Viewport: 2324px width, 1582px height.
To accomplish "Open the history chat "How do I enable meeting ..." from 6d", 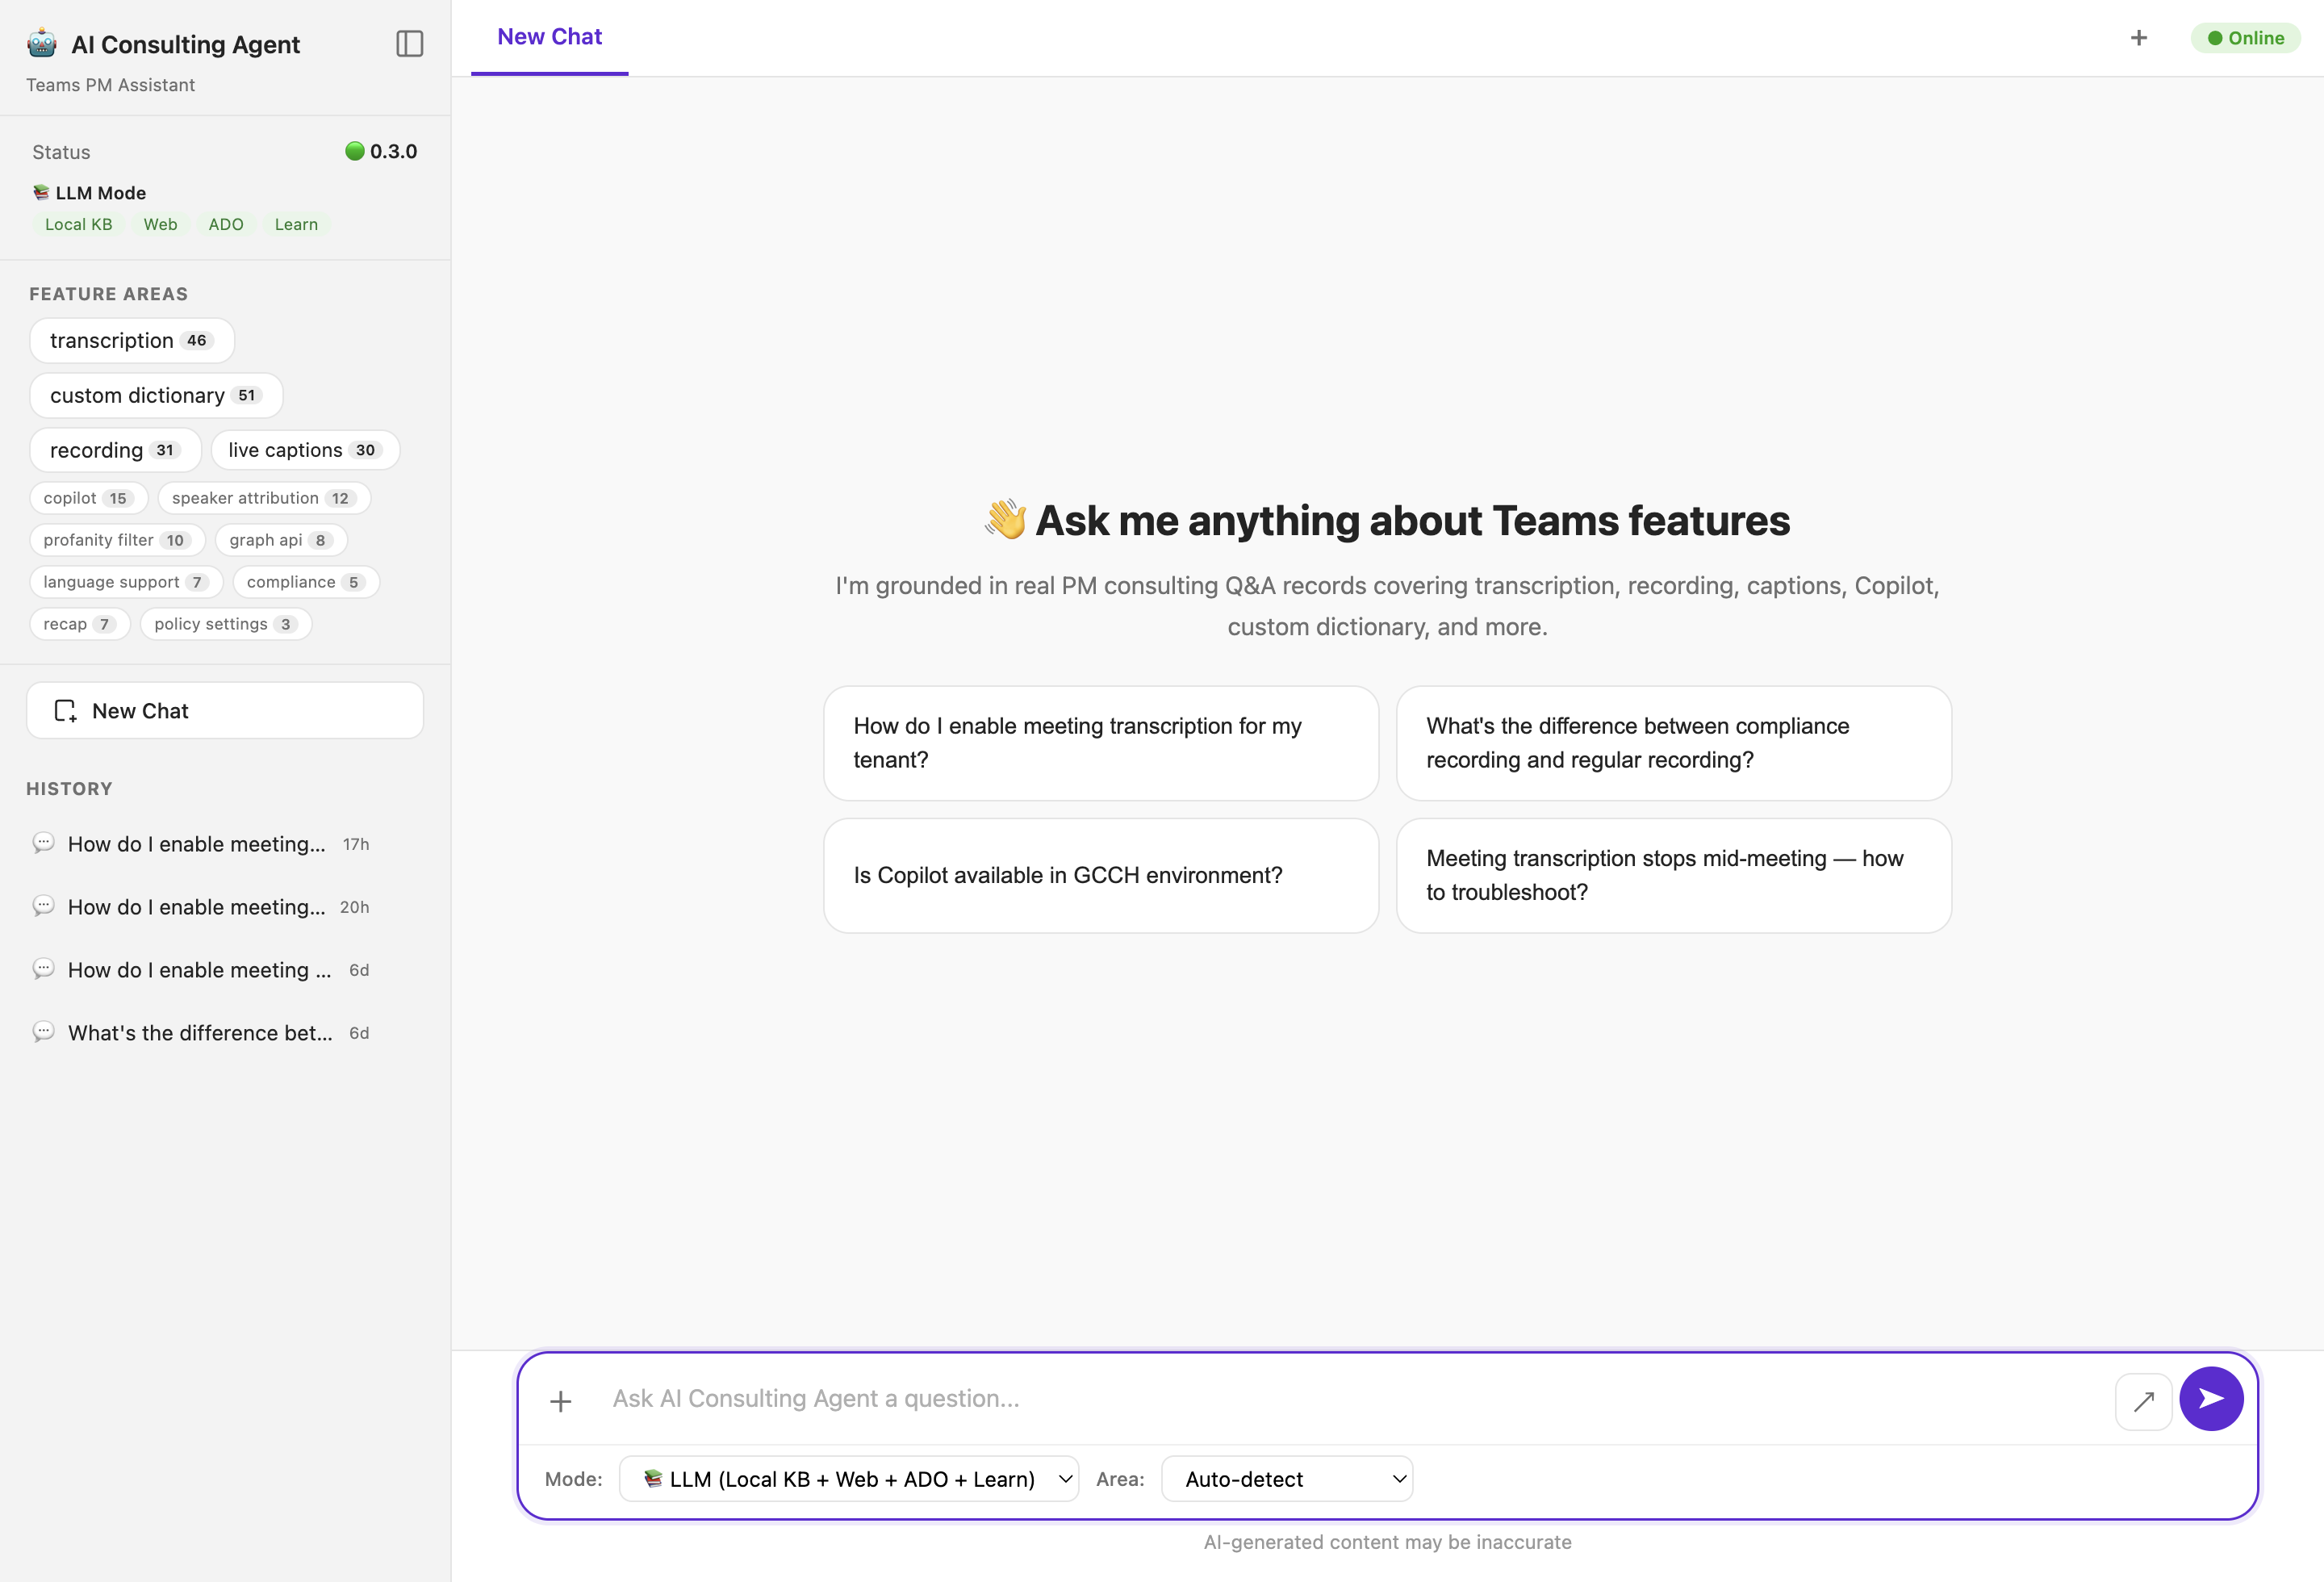I will [225, 970].
